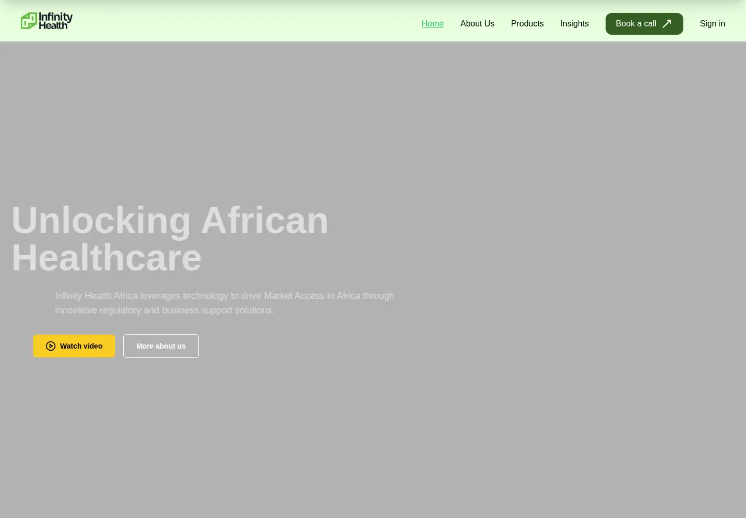Click the arrow icon on Book a call
The width and height of the screenshot is (746, 518).
[667, 24]
